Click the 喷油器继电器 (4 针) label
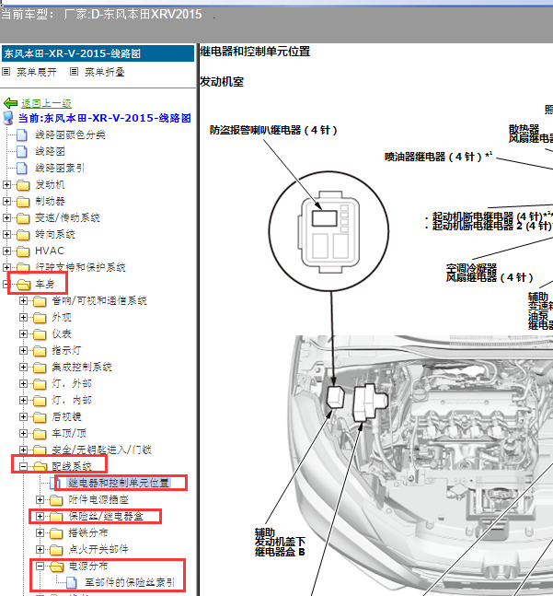 pos(438,157)
